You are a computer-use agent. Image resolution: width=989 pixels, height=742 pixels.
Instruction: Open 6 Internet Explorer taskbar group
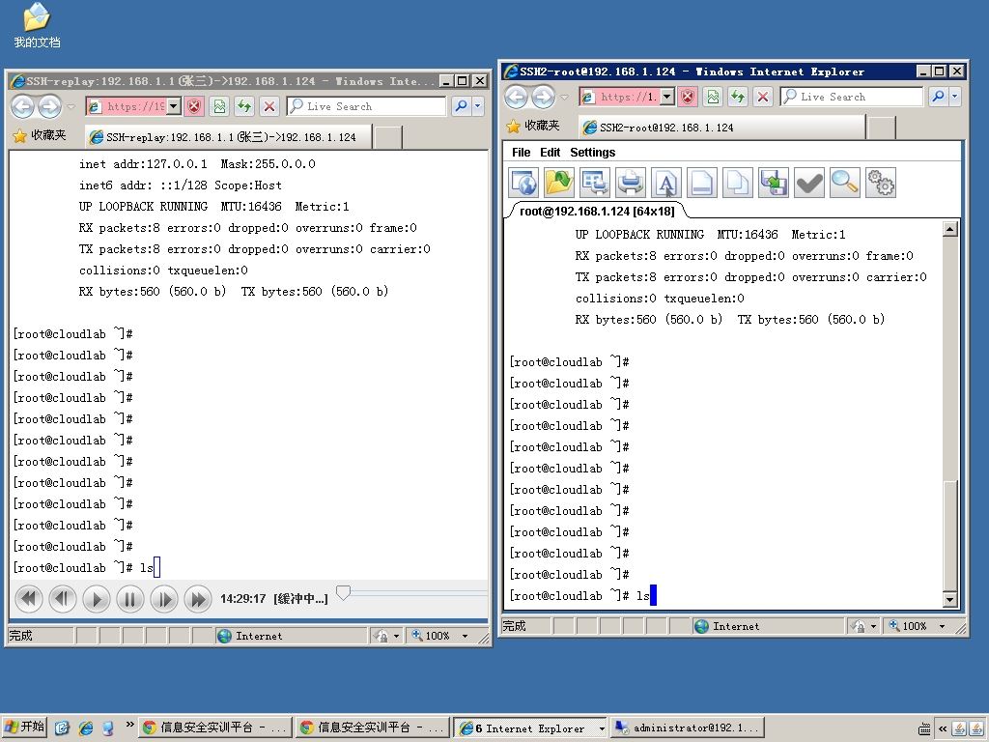click(530, 728)
